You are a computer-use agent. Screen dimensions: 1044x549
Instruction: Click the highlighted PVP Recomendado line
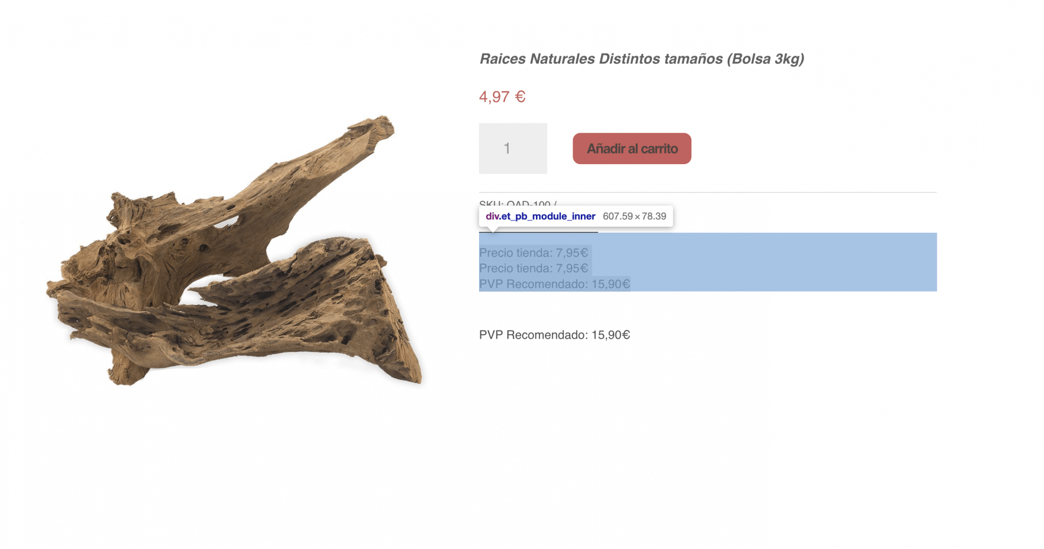click(x=554, y=284)
